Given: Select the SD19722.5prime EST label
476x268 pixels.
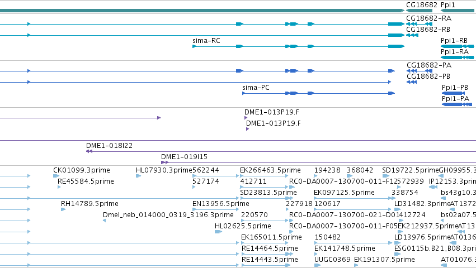Looking at the screenshot, I should [x=411, y=170].
